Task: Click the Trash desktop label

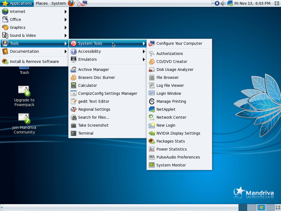Action: pyautogui.click(x=24, y=73)
